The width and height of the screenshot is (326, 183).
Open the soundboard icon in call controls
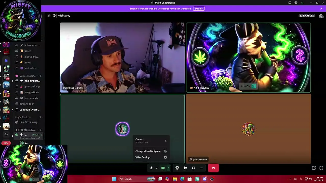pyautogui.click(x=193, y=168)
